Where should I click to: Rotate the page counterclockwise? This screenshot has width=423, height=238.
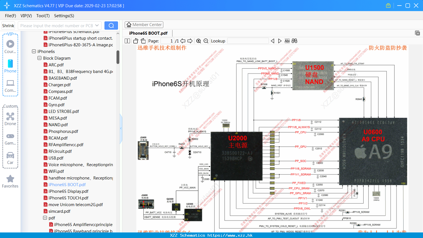click(x=136, y=41)
